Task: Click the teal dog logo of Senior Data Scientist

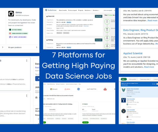Action: pyautogui.click(x=123, y=90)
